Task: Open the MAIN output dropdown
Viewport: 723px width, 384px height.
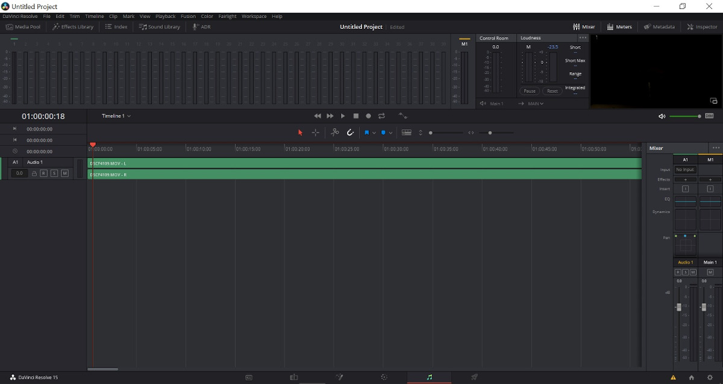Action: coord(535,104)
